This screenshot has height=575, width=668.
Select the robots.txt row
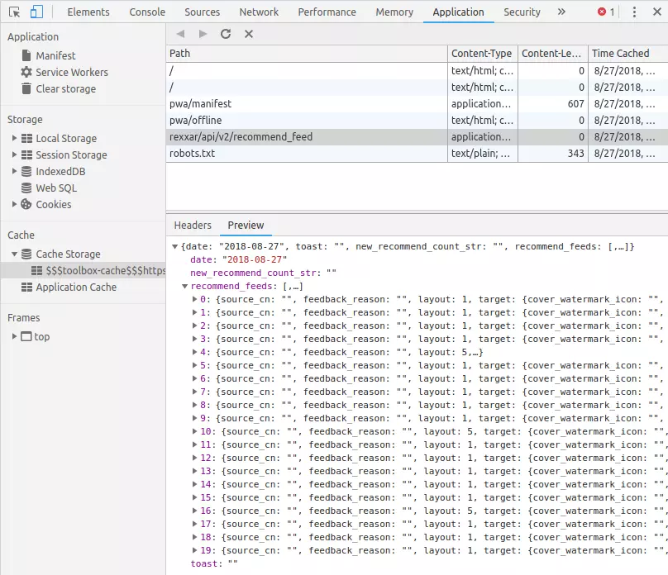coord(417,154)
